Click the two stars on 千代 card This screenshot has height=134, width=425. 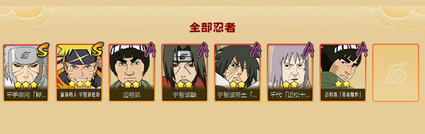tap(290, 85)
